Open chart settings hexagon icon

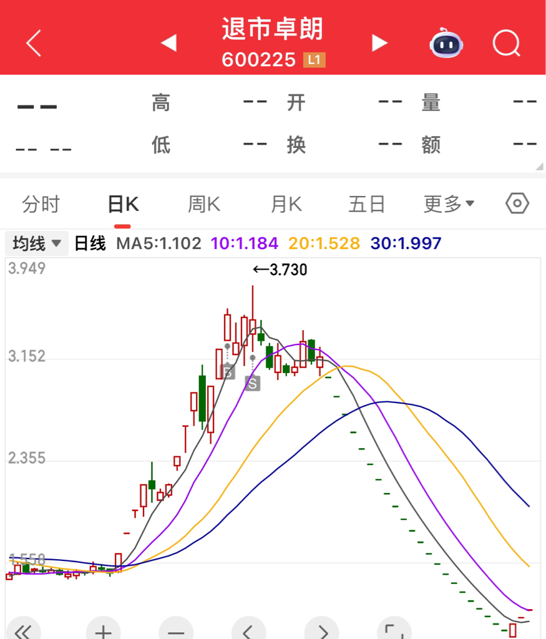pos(517,203)
